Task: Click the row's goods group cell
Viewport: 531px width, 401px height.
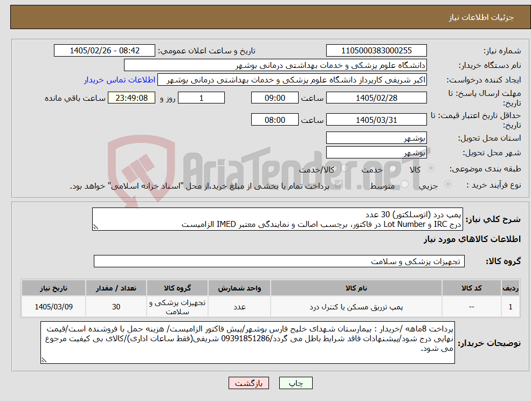Action: [x=177, y=307]
